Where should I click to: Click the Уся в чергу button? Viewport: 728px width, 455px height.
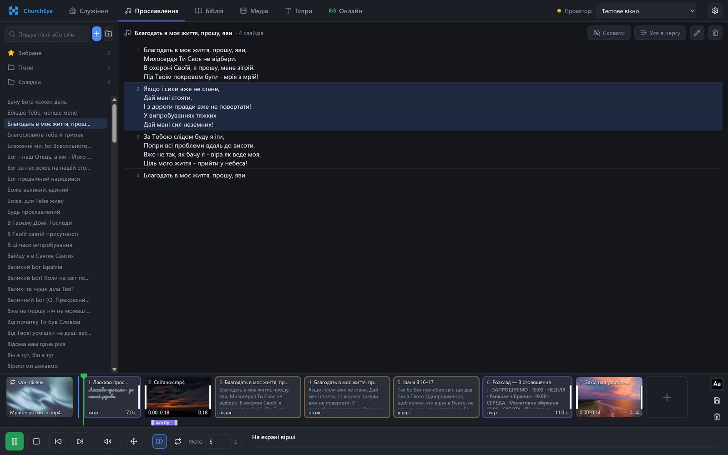pos(660,33)
